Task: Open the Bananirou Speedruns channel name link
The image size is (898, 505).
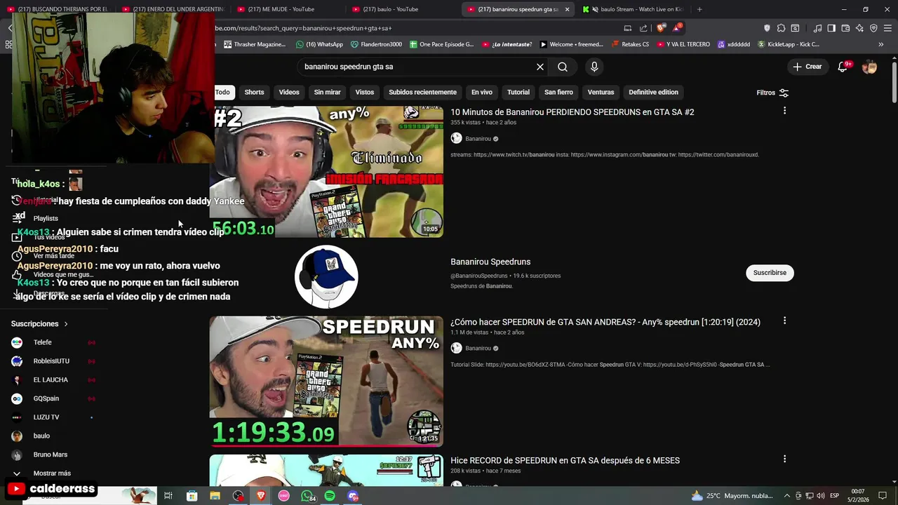Action: (490, 262)
